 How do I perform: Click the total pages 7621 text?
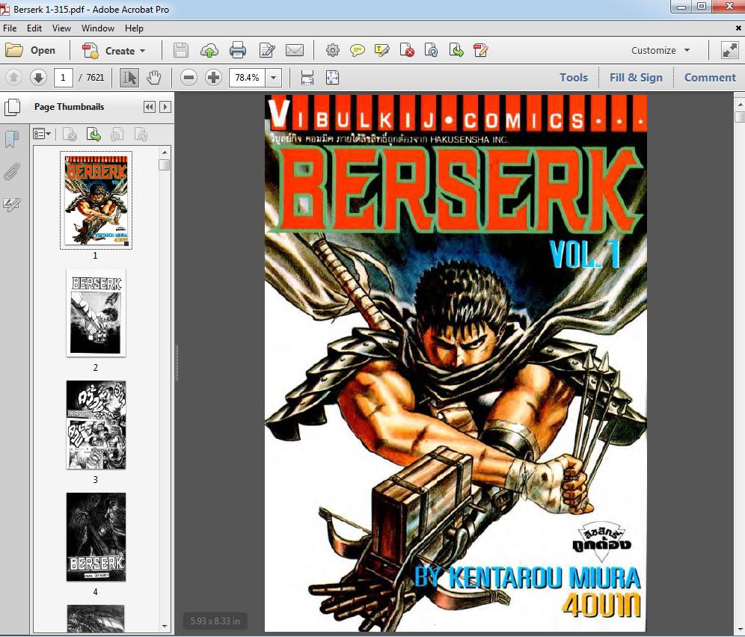(x=95, y=78)
